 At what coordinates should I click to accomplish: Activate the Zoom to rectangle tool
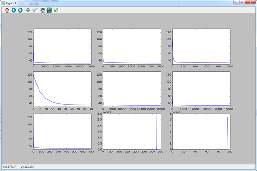coord(35,10)
